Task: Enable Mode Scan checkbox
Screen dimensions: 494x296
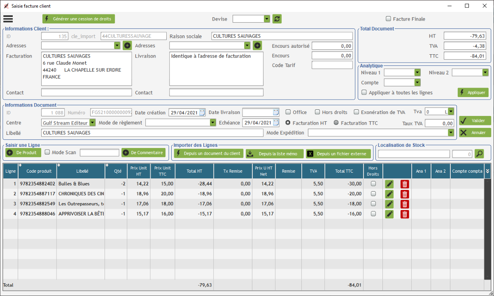Action: 47,153
